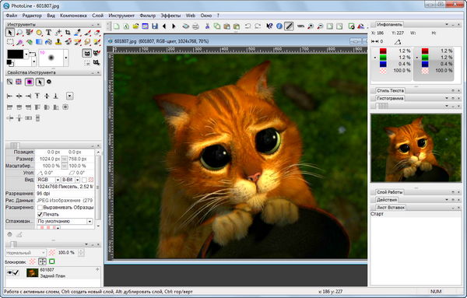The image size is (467, 298).
Task: Switch to the Гистограмма panel tab
Action: [390, 98]
